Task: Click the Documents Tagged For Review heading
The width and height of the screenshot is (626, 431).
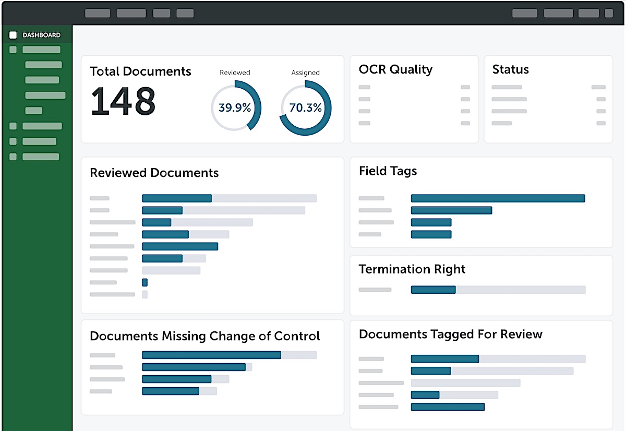Action: 451,334
